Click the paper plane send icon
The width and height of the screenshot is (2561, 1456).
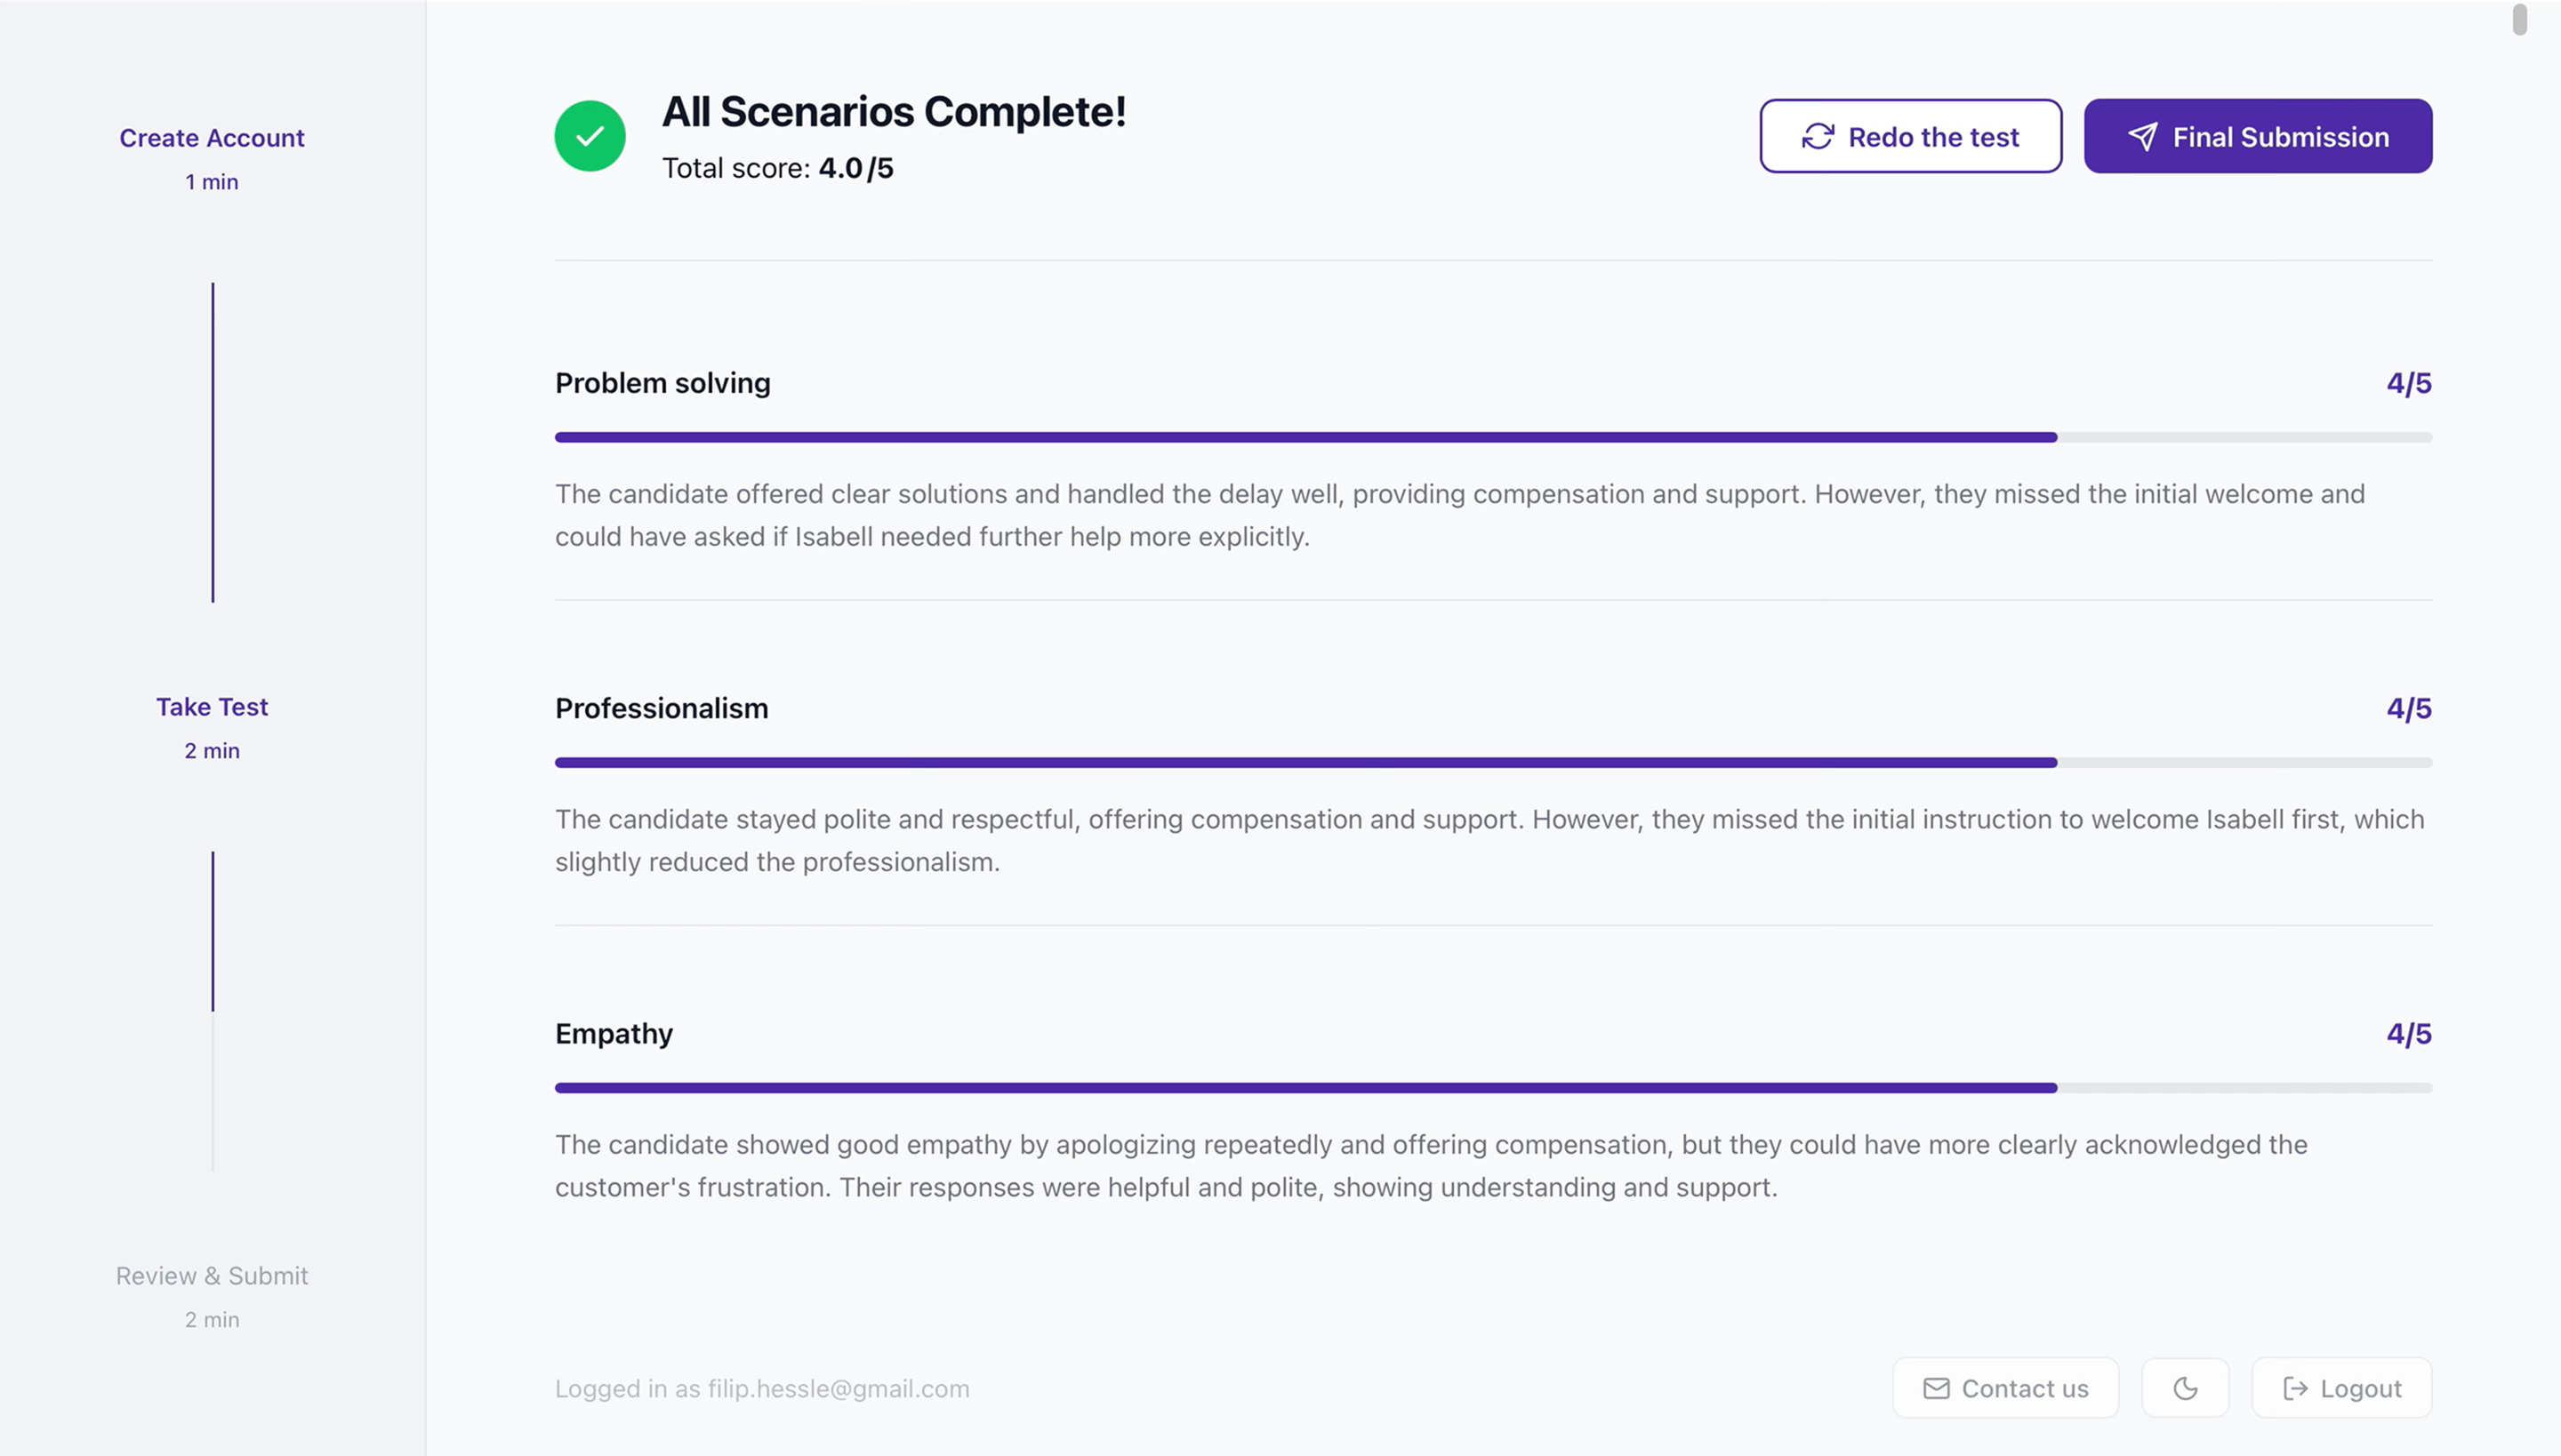point(2142,136)
